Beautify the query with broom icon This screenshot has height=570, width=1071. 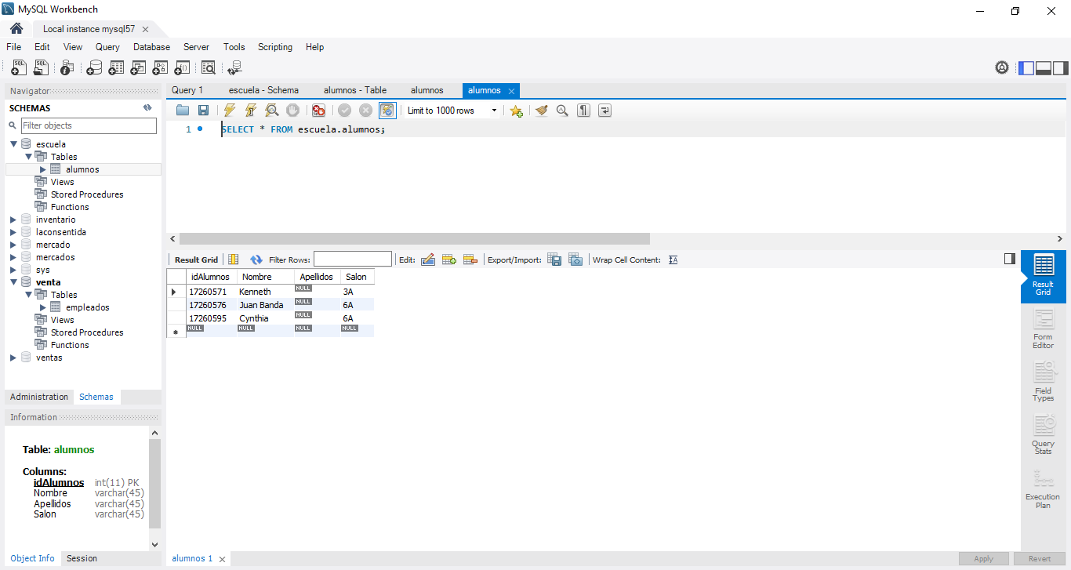point(541,111)
